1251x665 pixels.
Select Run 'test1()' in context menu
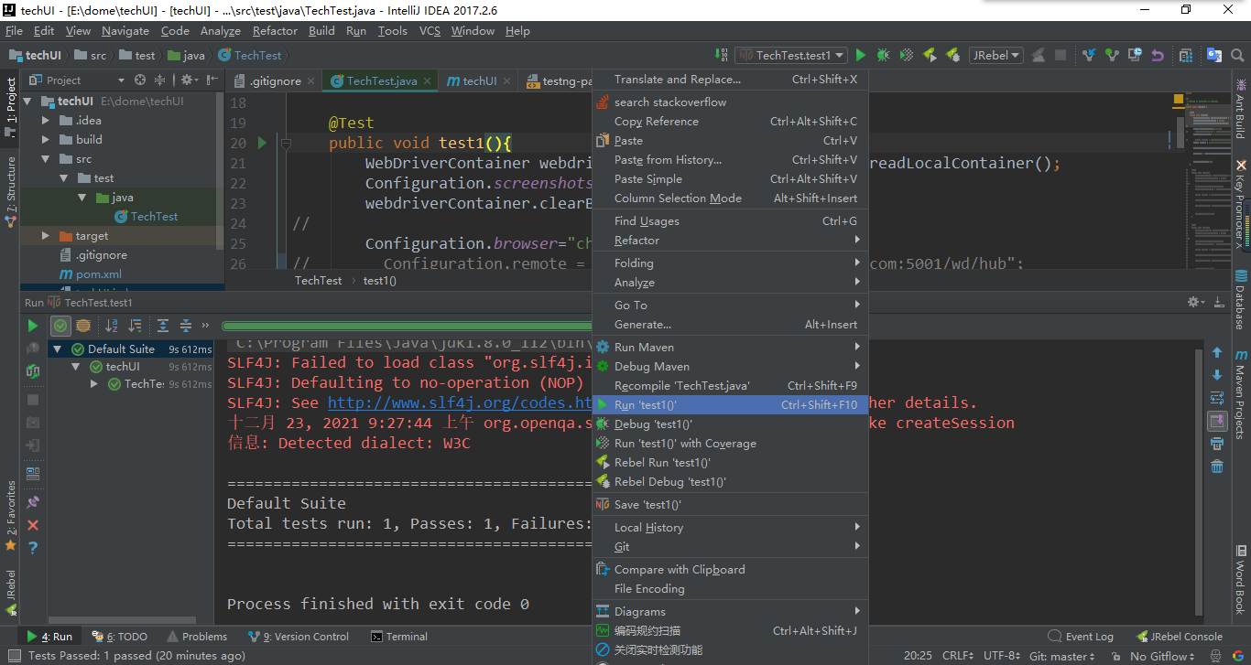click(730, 404)
